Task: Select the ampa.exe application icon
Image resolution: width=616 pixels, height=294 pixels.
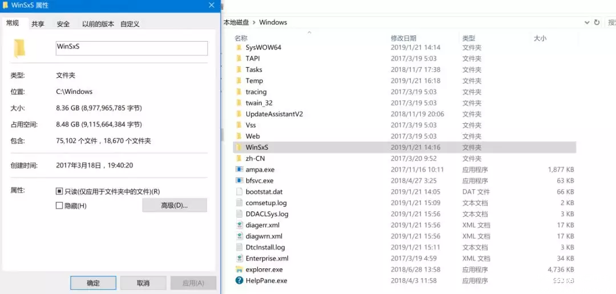Action: tap(240, 170)
